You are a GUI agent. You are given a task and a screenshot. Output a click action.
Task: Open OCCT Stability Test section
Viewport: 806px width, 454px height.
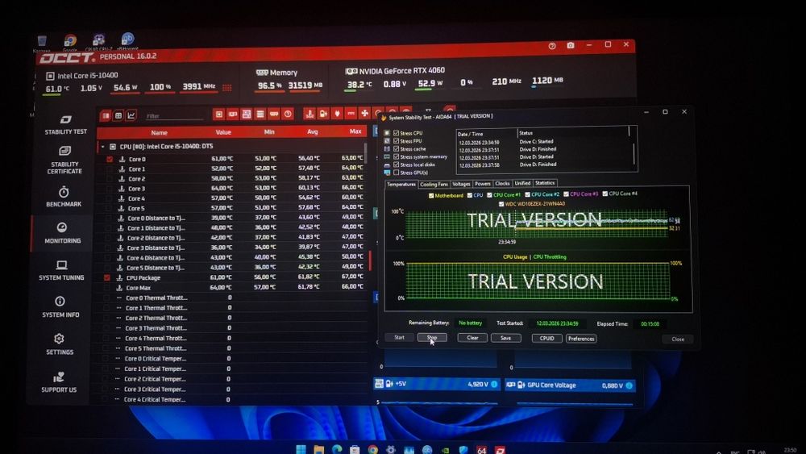[65, 124]
